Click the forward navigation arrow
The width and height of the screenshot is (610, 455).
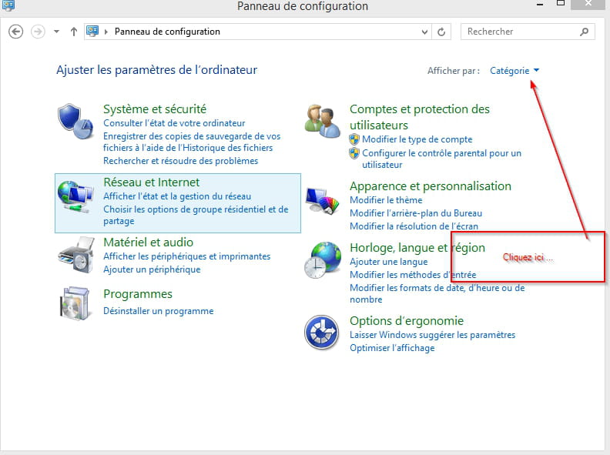[38, 32]
